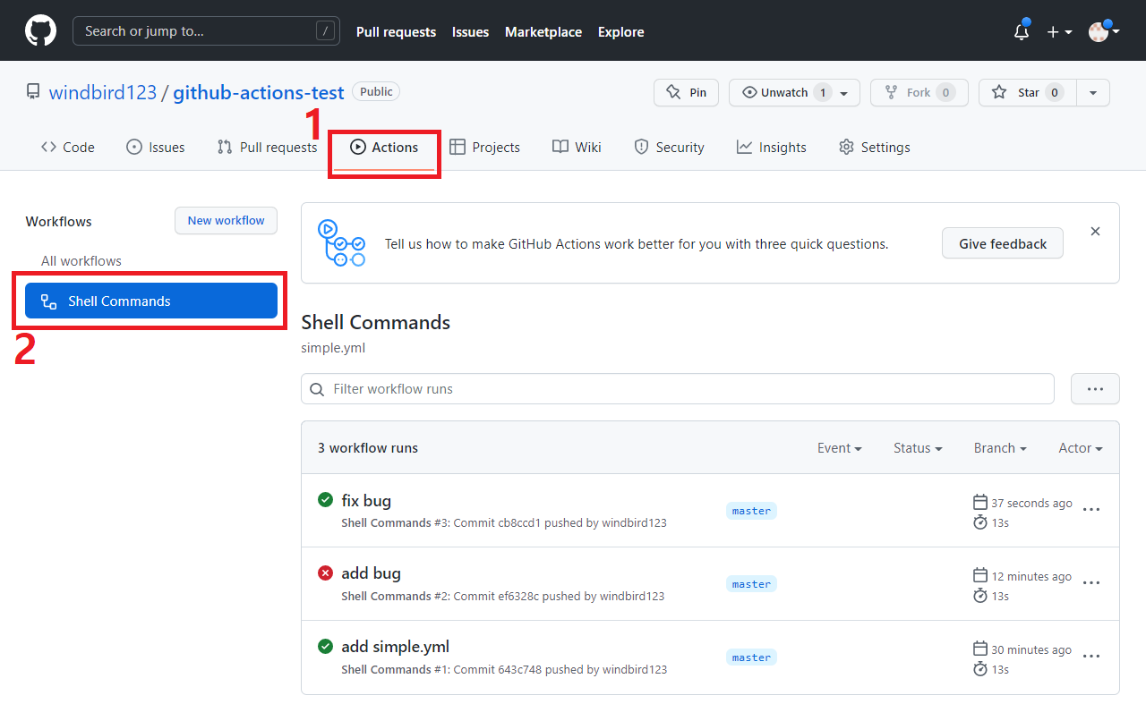Star the repository
The height and width of the screenshot is (704, 1146).
[x=1027, y=92]
